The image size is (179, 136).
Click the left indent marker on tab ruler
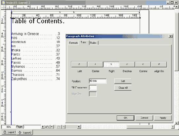click(x=12, y=12)
